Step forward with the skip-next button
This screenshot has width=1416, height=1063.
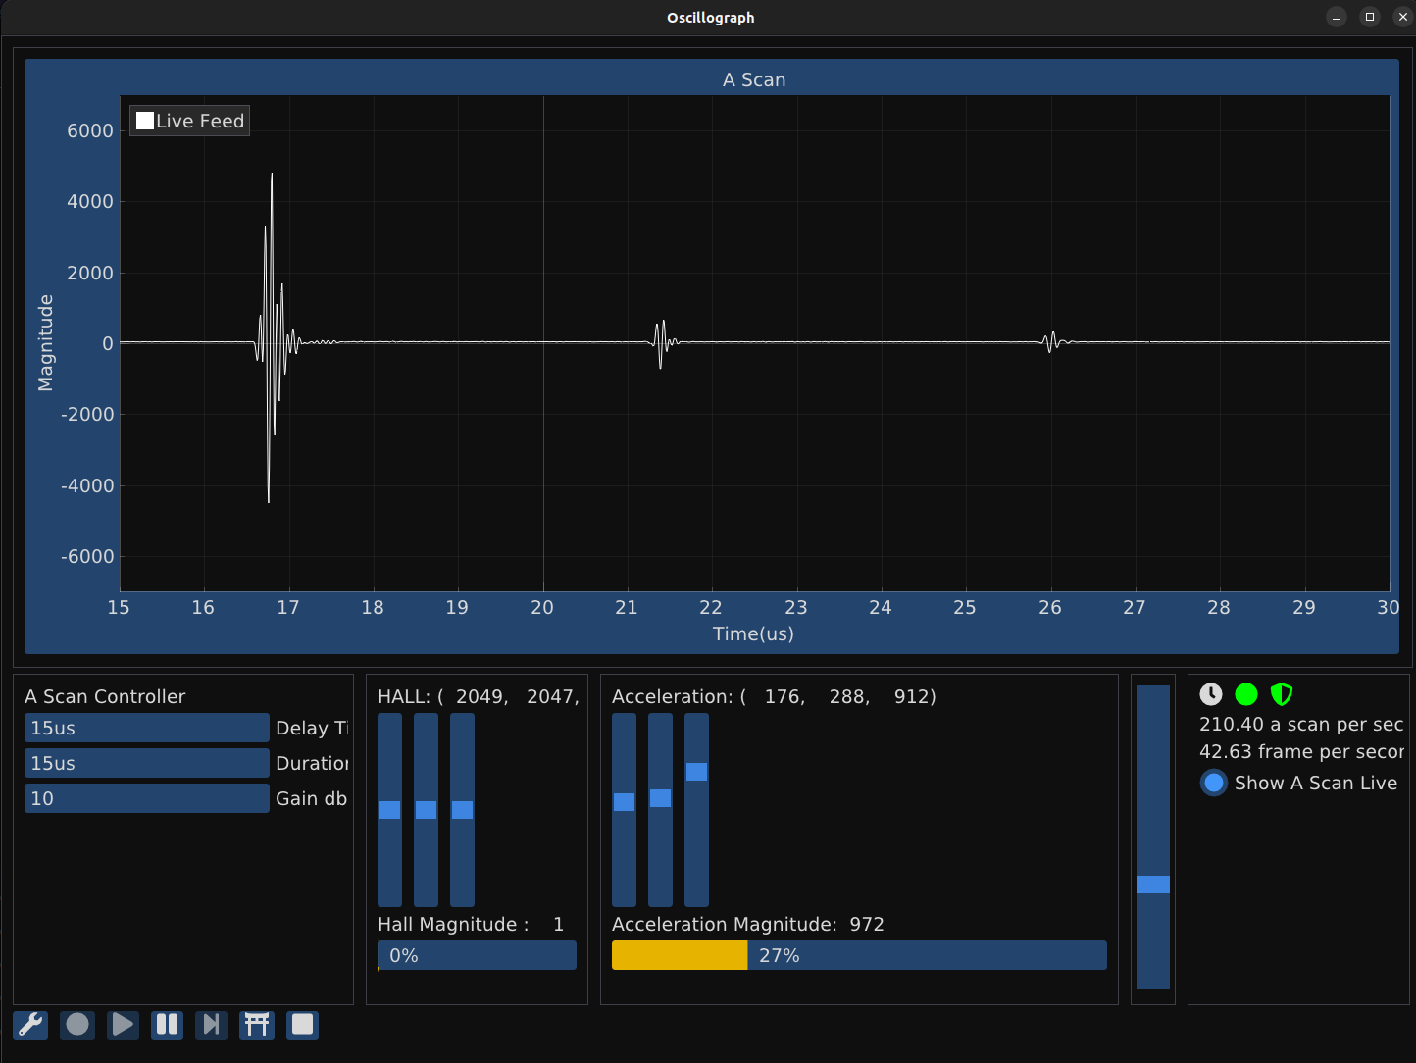[211, 1025]
